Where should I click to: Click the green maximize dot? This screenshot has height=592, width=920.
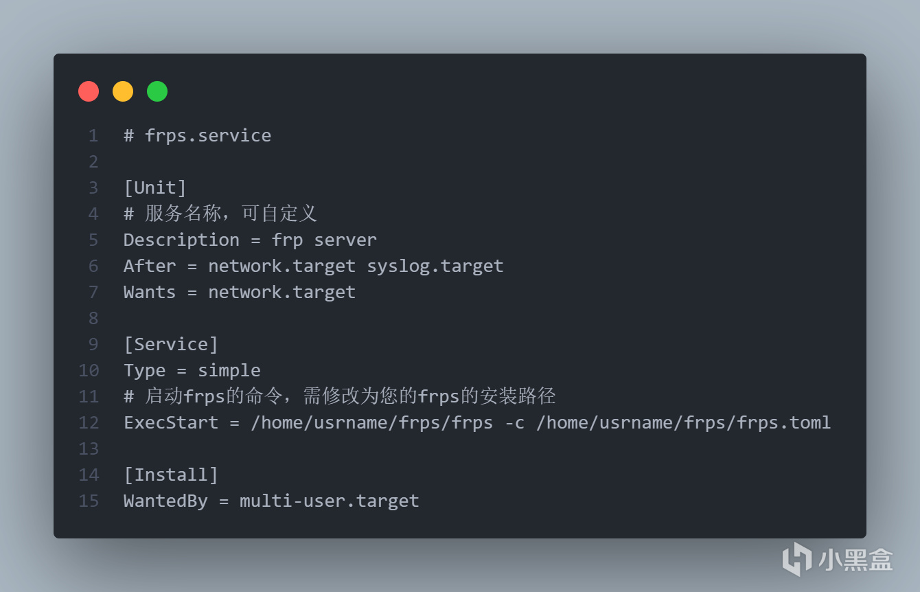coord(157,91)
